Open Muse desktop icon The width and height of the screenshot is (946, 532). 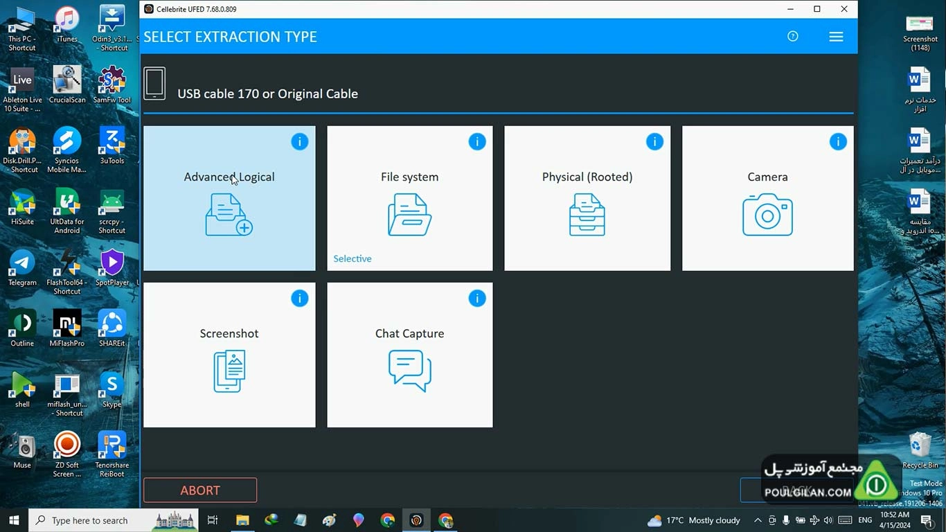click(x=22, y=450)
